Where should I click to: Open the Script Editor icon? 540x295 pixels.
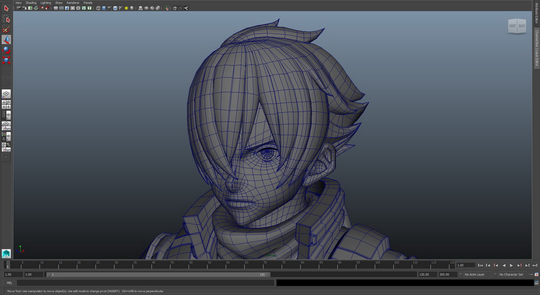tap(536, 283)
